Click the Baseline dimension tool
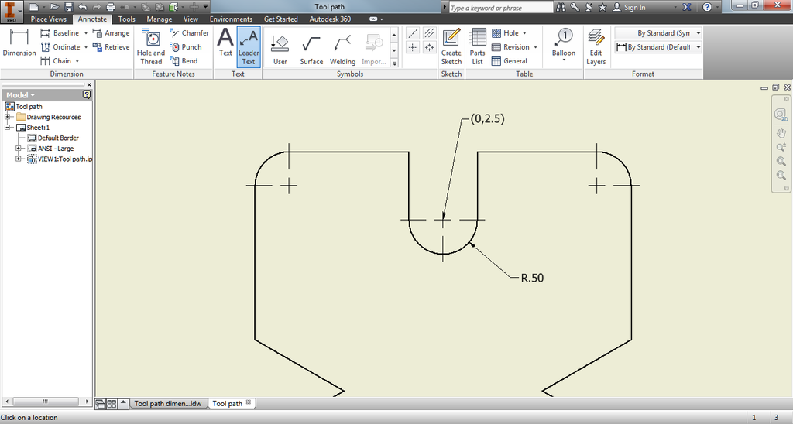This screenshot has height=424, width=793. (60, 32)
